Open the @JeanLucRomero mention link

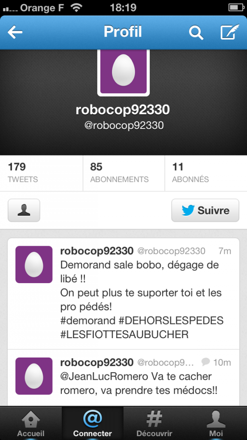104,376
